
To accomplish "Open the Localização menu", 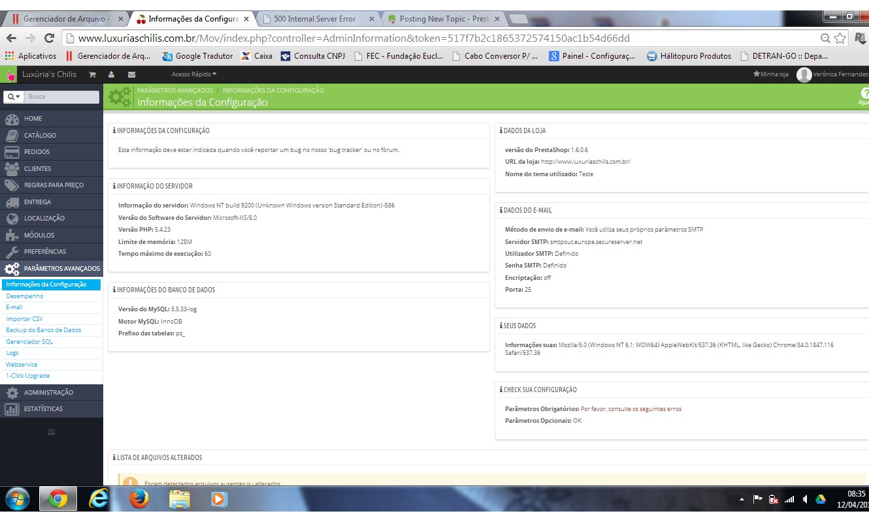I will [x=52, y=219].
